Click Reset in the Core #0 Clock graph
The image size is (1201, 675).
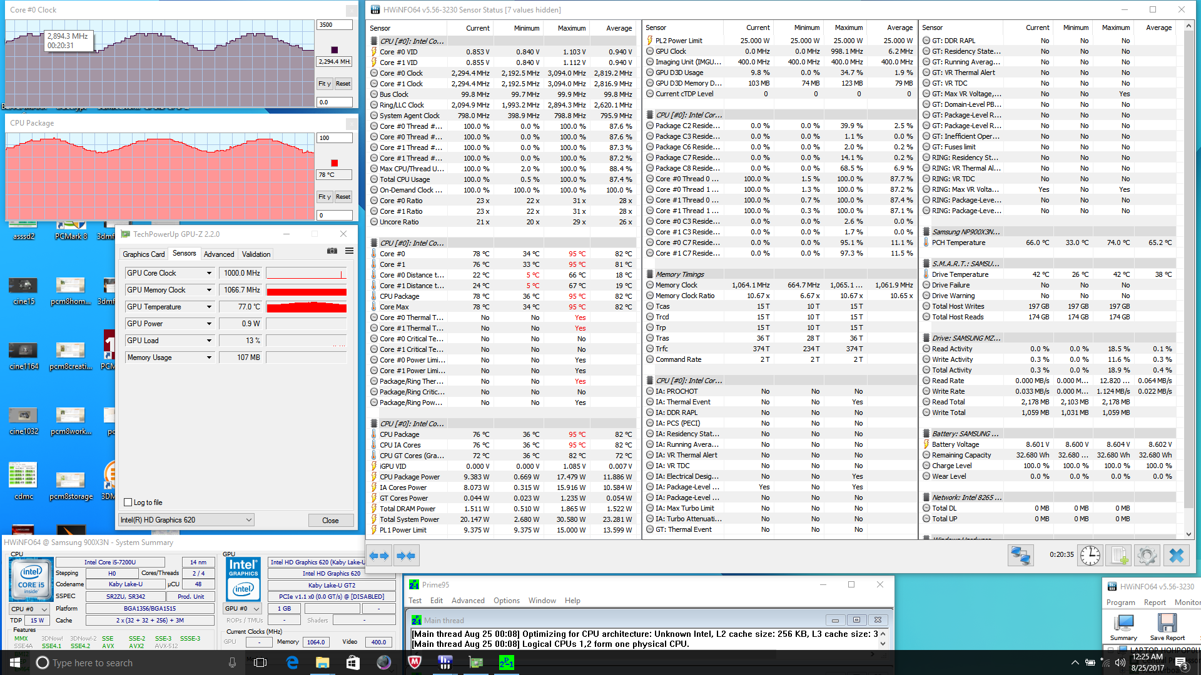point(343,84)
